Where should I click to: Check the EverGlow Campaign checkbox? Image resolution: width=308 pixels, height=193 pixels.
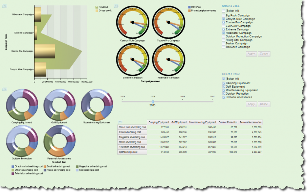pyautogui.click(x=223, y=26)
